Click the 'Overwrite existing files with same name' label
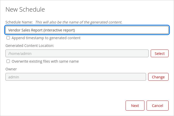This screenshot has width=174, height=116. tap(45, 61)
